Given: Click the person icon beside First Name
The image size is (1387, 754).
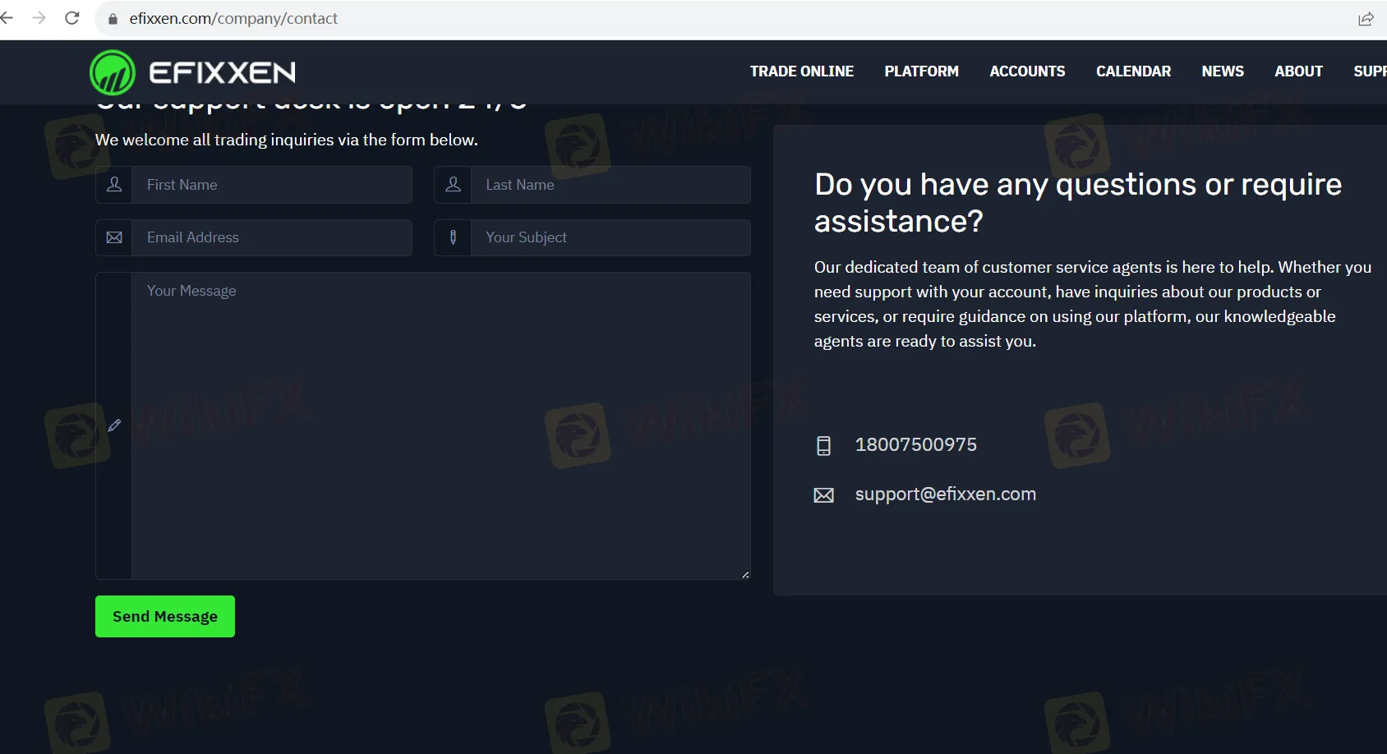Looking at the screenshot, I should point(114,185).
